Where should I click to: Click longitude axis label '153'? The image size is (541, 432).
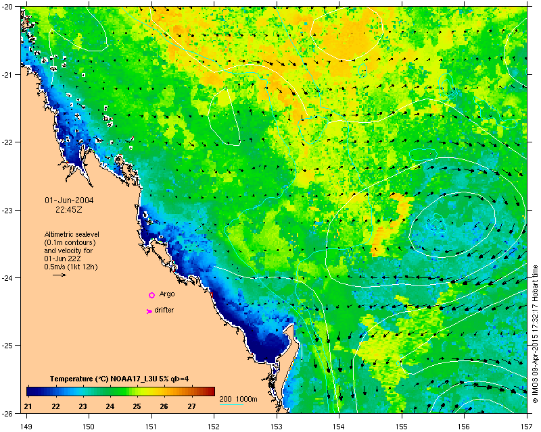pos(277,427)
